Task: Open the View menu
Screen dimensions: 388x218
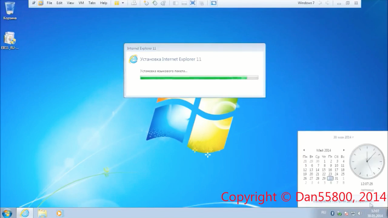Action: point(70,3)
